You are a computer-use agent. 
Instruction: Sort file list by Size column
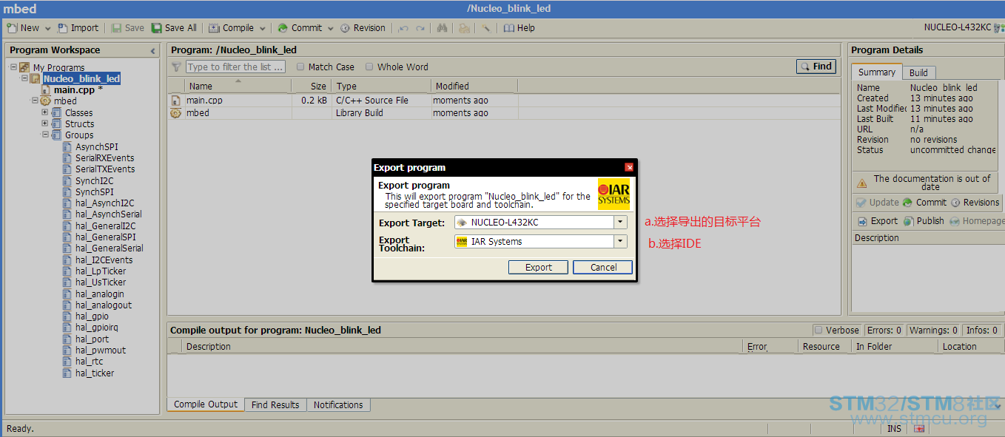coord(311,87)
